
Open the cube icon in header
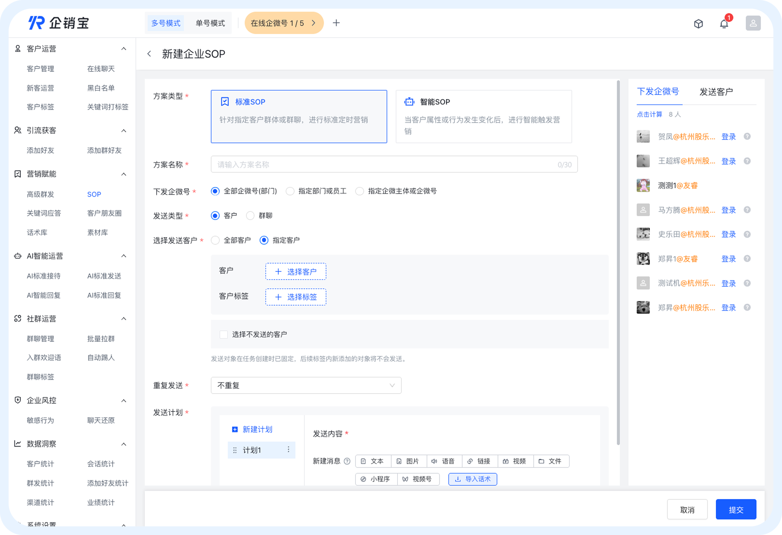698,24
